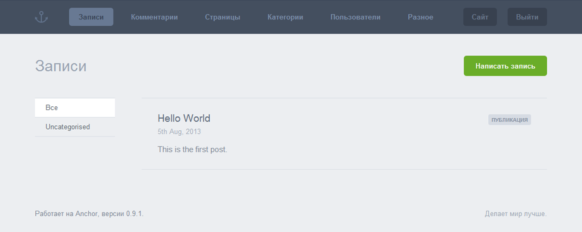Image resolution: width=582 pixels, height=232 pixels.
Task: Click the green Написать запись button
Action: pos(505,66)
